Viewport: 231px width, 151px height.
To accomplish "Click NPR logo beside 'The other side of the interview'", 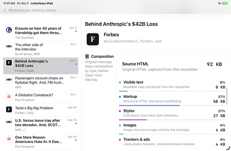I will click(9, 46).
